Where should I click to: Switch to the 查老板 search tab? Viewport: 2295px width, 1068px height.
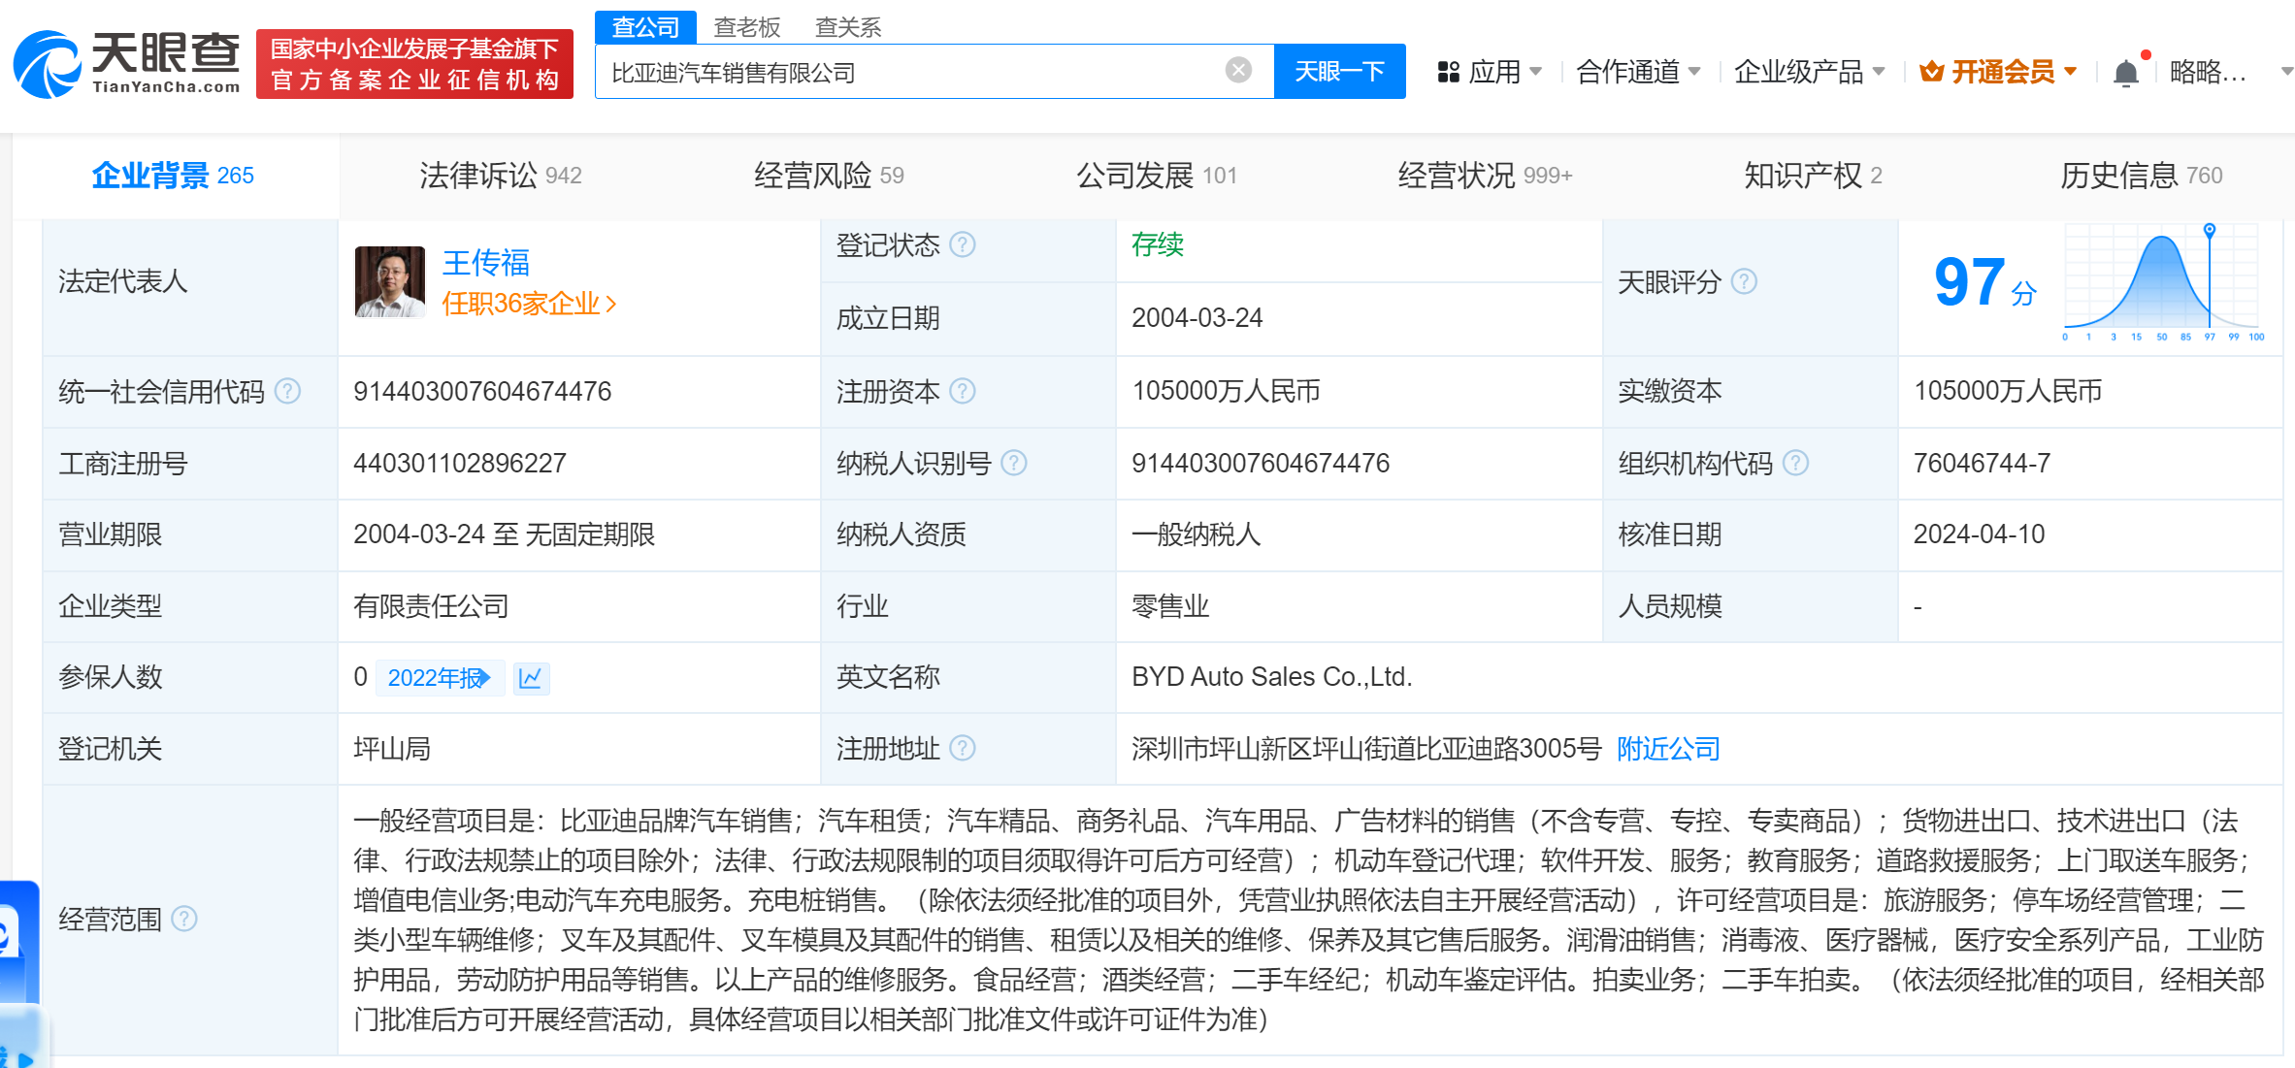[746, 27]
